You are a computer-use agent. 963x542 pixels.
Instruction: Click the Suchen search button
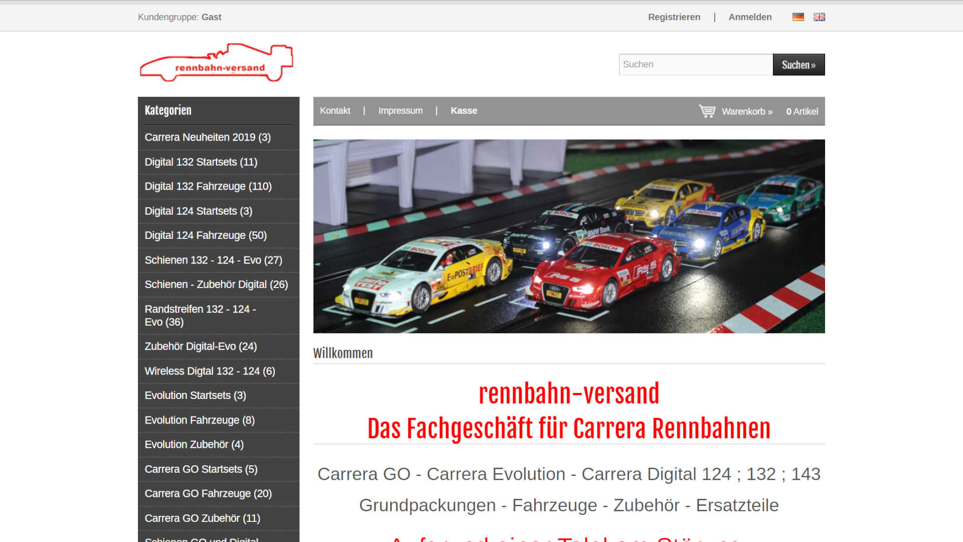coord(798,65)
